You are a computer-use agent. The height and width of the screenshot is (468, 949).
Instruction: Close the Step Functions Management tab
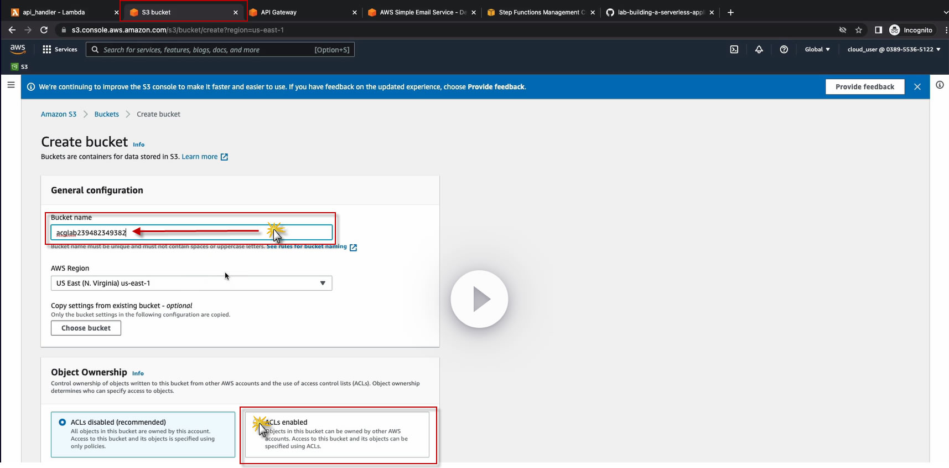pyautogui.click(x=593, y=12)
